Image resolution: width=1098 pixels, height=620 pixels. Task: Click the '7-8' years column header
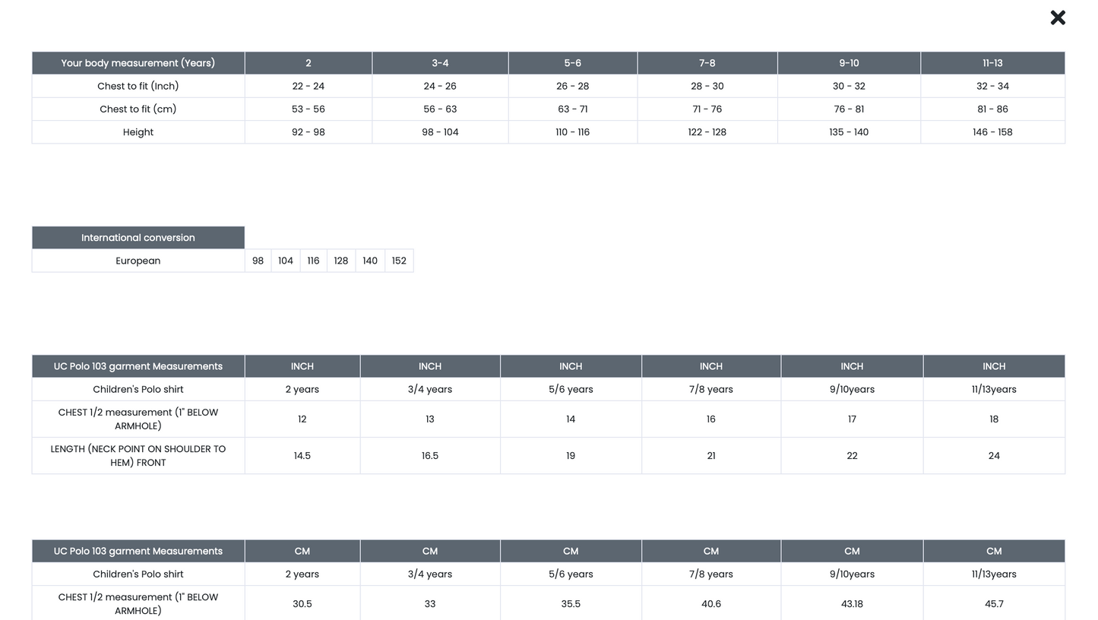[x=707, y=63]
